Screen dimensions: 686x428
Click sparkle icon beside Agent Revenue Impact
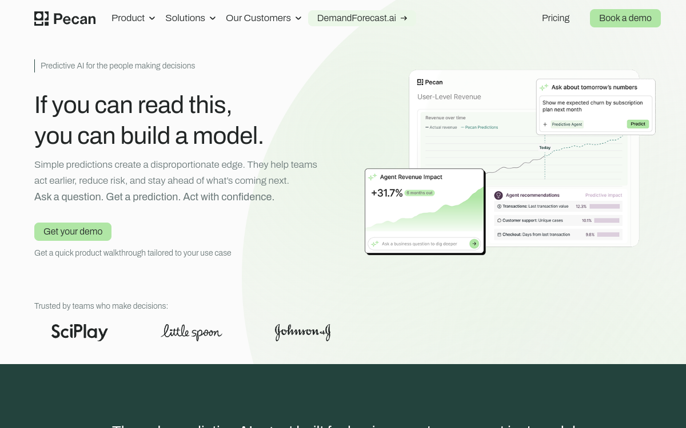[372, 177]
